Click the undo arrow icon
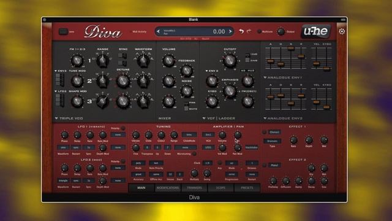Viewport: 392px width, 221px height. (x=241, y=31)
